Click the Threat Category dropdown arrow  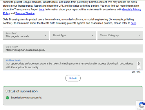pyautogui.click(x=140, y=35)
